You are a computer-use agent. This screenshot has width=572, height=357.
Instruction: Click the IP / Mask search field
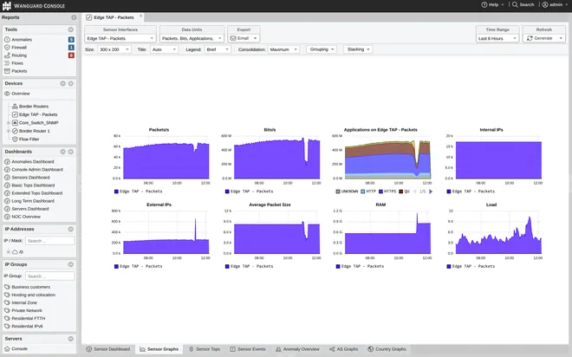click(50, 241)
